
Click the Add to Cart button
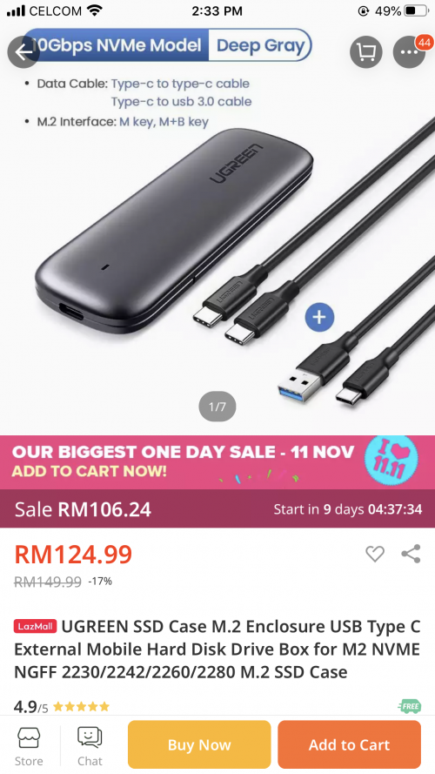349,744
